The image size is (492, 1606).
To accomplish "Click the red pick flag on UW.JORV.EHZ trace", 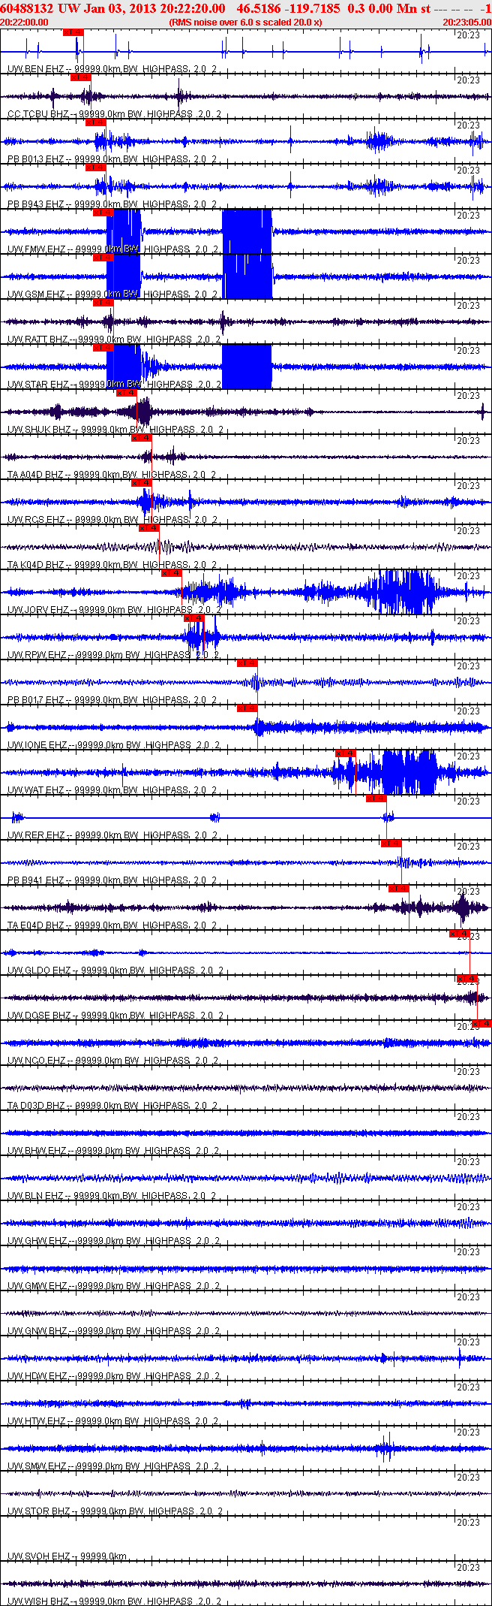I will (x=172, y=573).
